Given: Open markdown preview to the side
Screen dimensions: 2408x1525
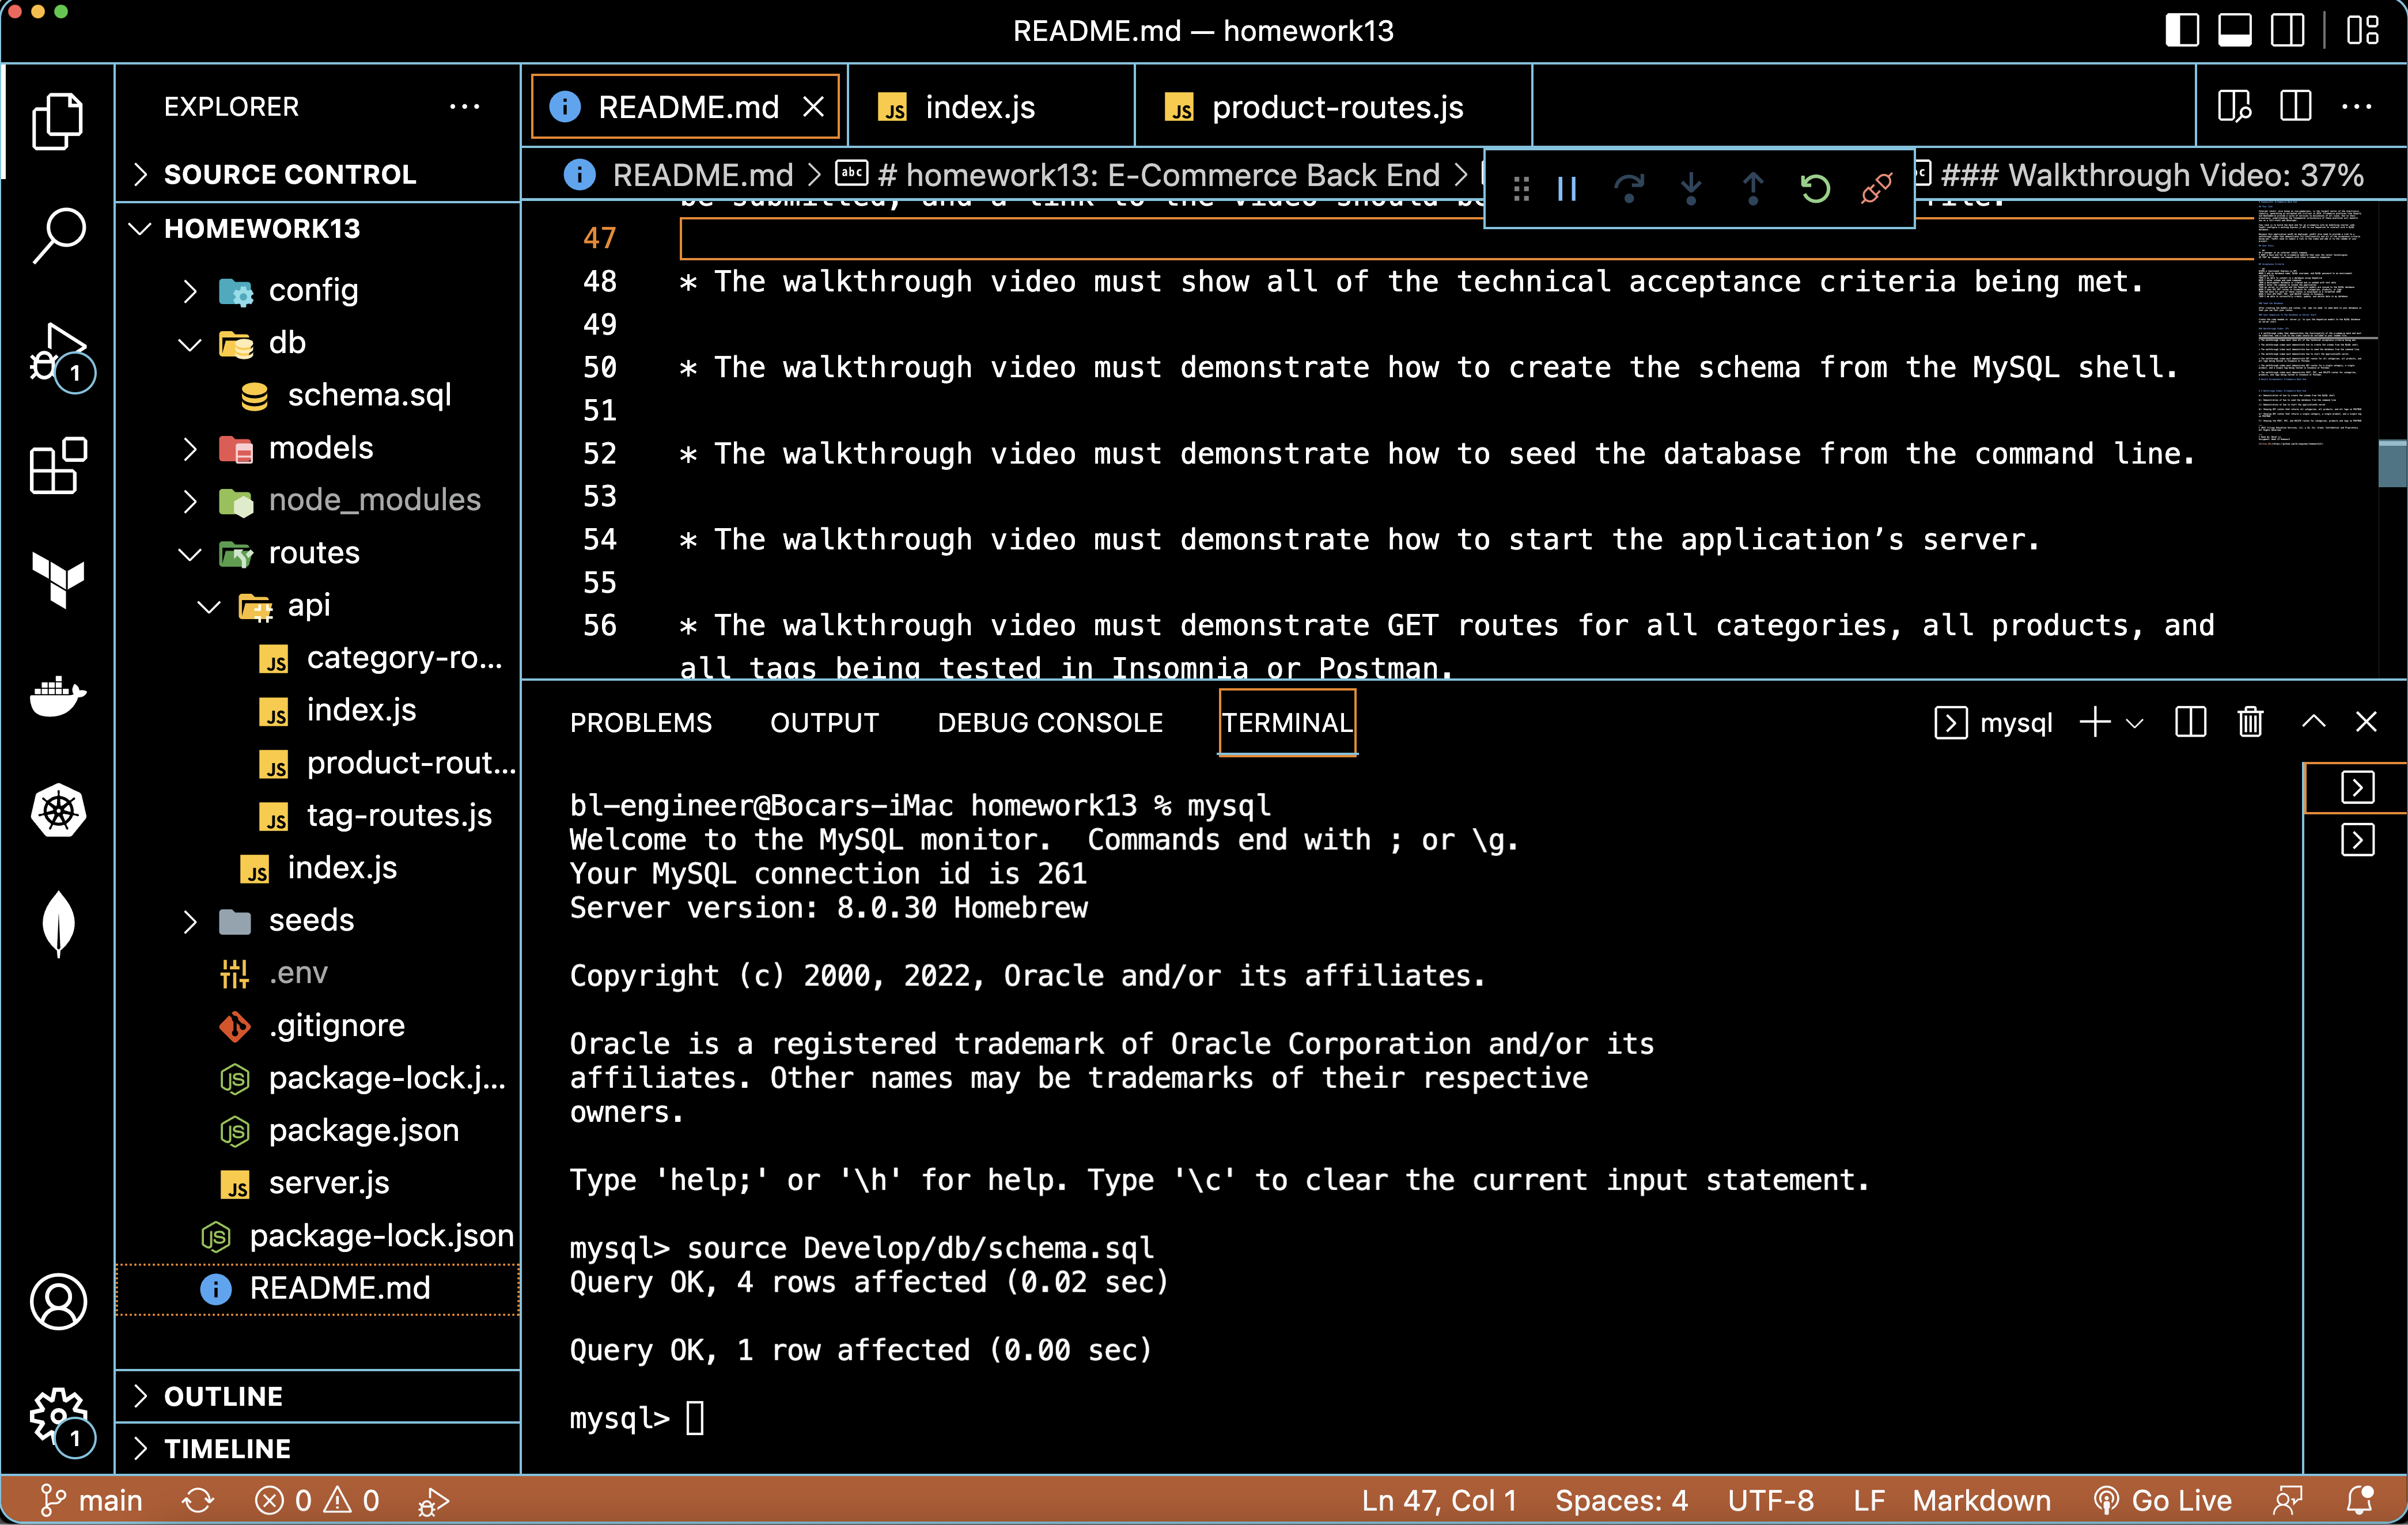Looking at the screenshot, I should (2234, 106).
